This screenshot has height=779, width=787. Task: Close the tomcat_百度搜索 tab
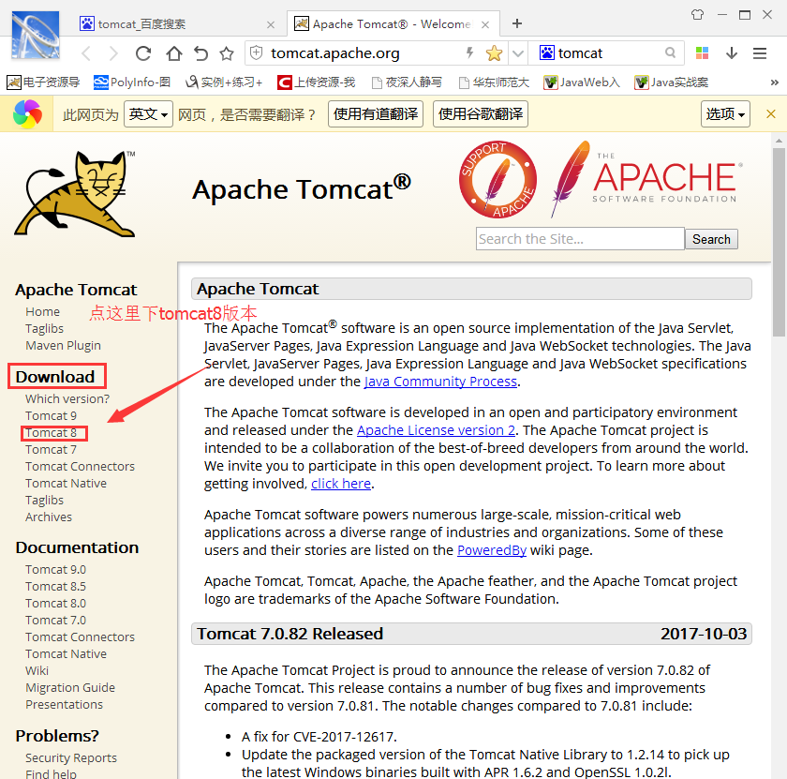[271, 24]
